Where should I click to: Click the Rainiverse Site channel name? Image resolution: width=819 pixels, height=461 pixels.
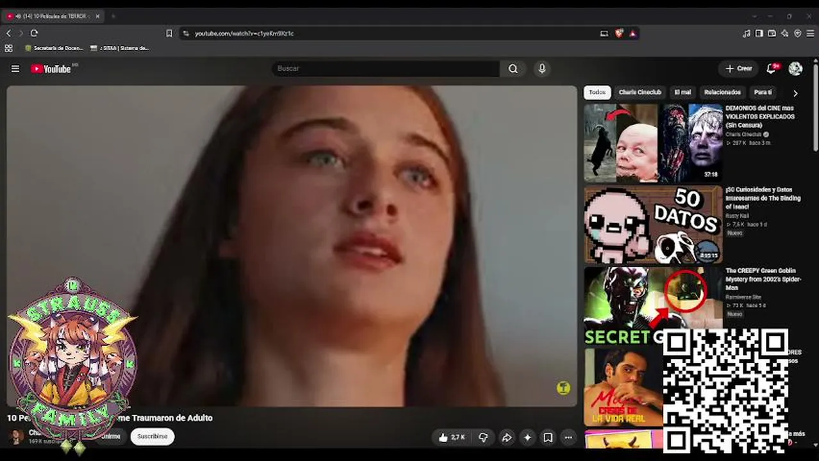pos(743,297)
